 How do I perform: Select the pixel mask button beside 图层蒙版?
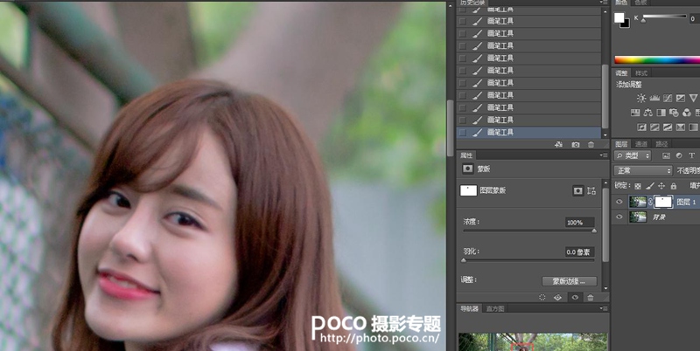(x=578, y=190)
